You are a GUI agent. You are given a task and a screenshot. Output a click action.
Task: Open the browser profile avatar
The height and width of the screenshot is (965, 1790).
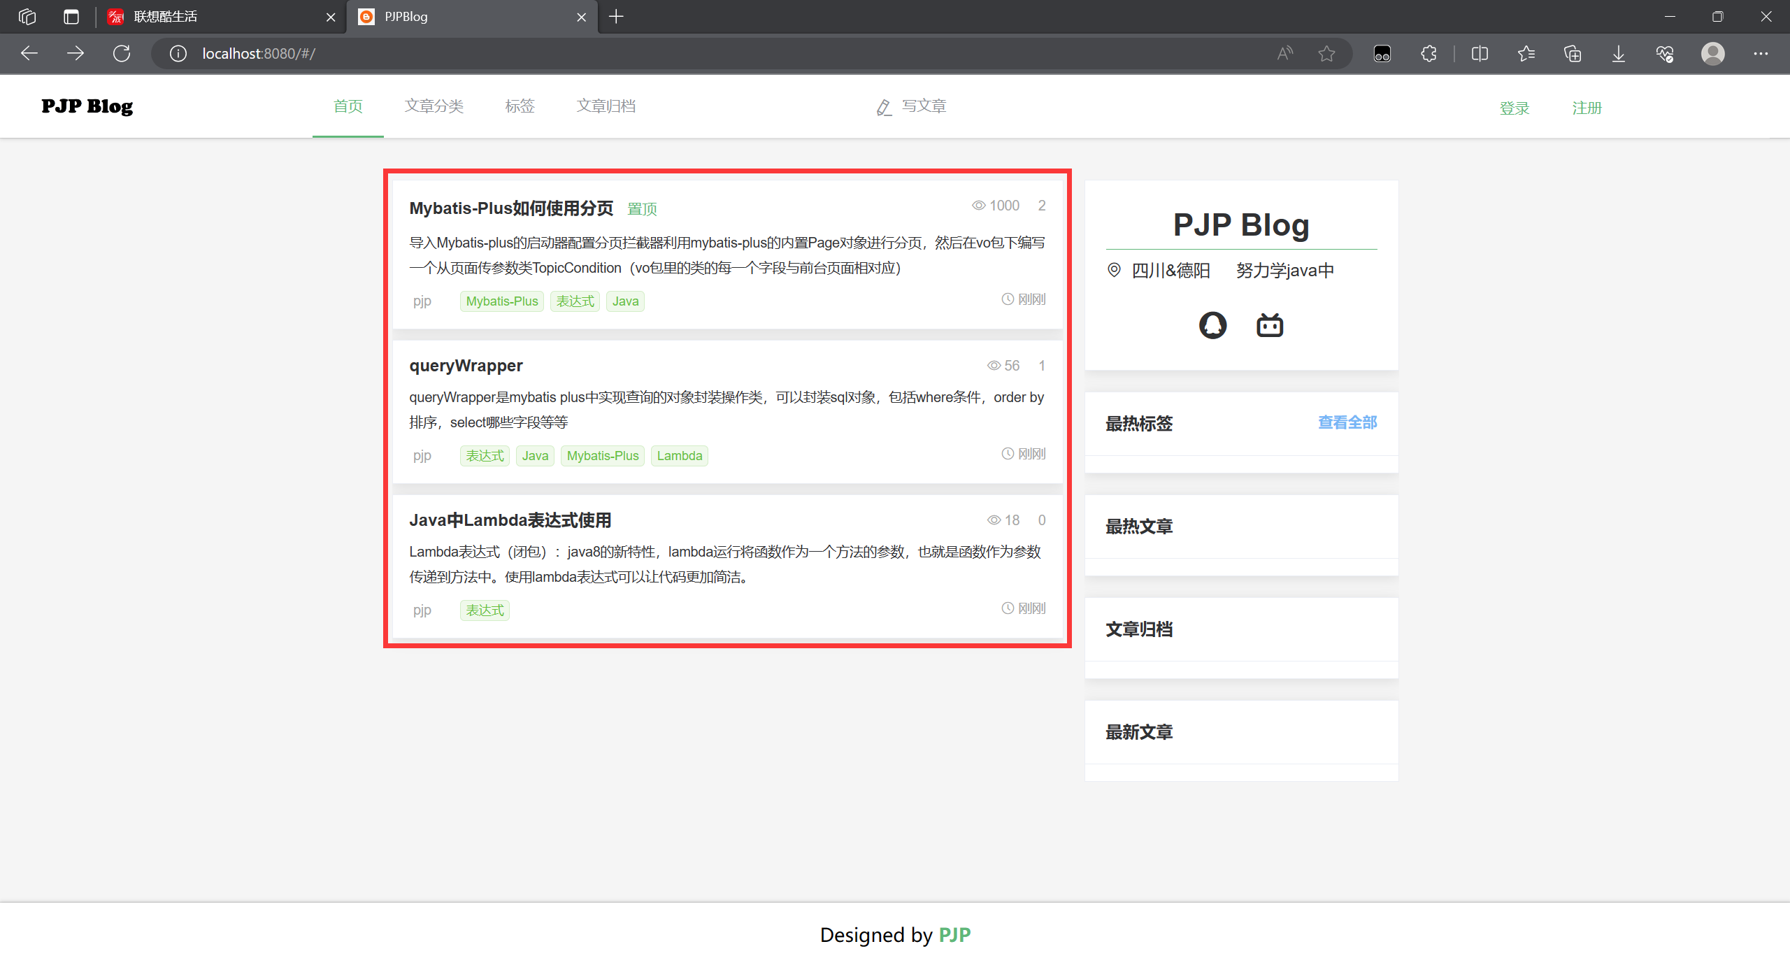tap(1712, 54)
